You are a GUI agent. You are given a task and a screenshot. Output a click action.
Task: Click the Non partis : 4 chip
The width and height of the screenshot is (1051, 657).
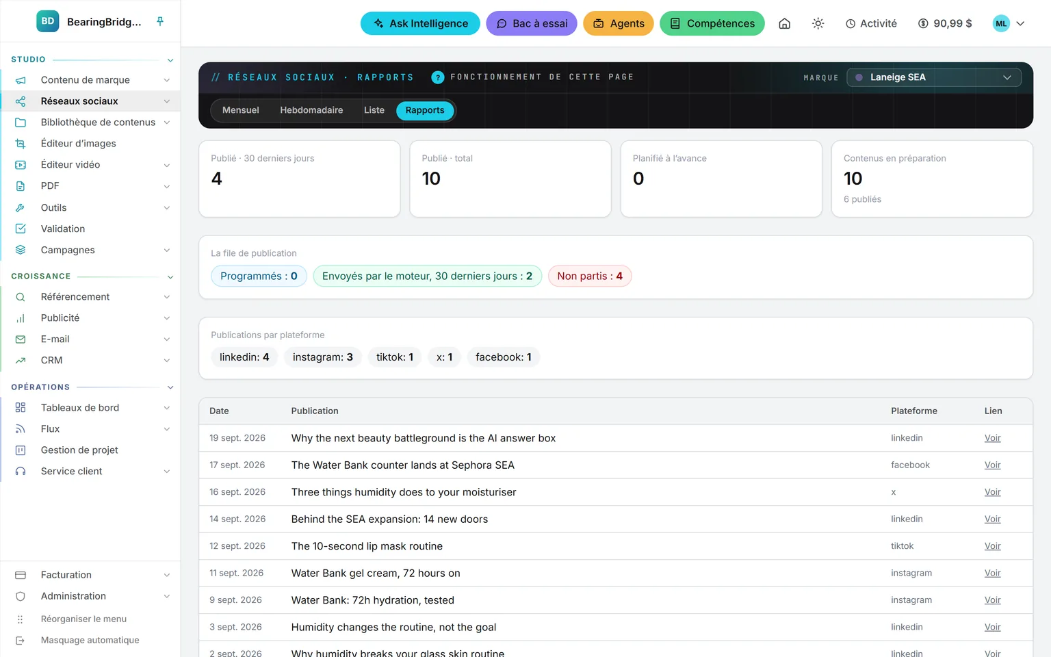pos(590,276)
